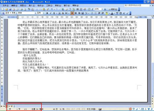The image size is (154, 111).
Task: Apply character border (boxed A)
Action: tap(59, 13)
